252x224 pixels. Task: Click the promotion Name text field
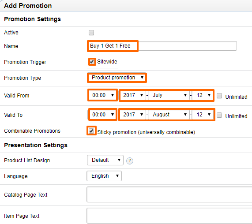click(x=162, y=46)
